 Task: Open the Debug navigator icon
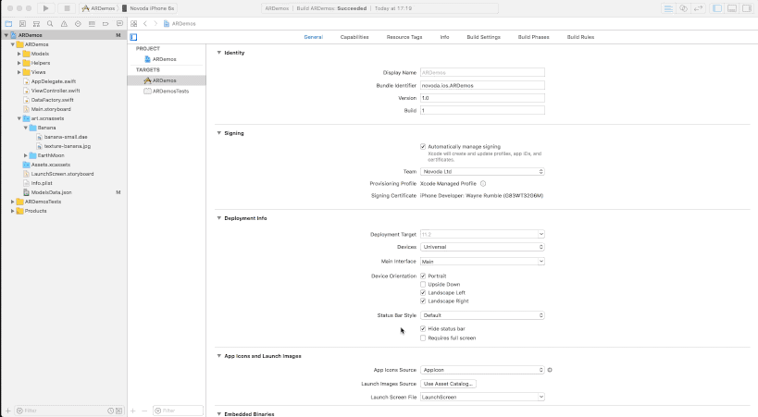point(92,24)
